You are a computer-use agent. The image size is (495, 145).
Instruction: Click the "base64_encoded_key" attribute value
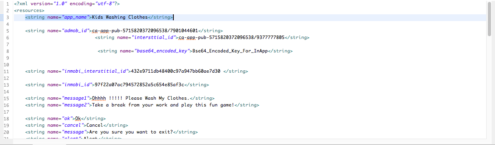(x=161, y=51)
